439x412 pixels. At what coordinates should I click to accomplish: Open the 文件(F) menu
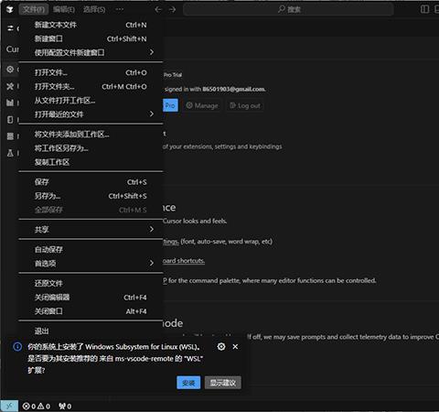(x=34, y=9)
